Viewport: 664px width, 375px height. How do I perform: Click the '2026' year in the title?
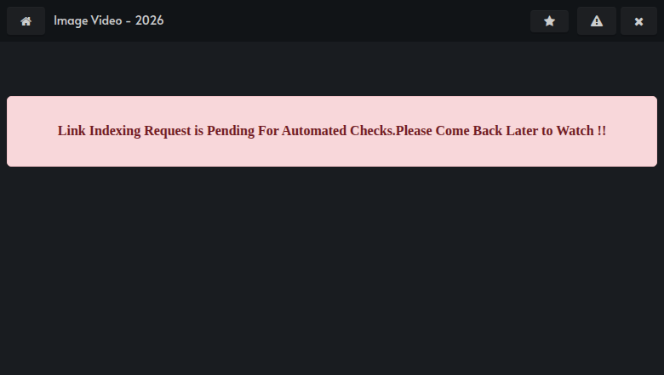150,20
